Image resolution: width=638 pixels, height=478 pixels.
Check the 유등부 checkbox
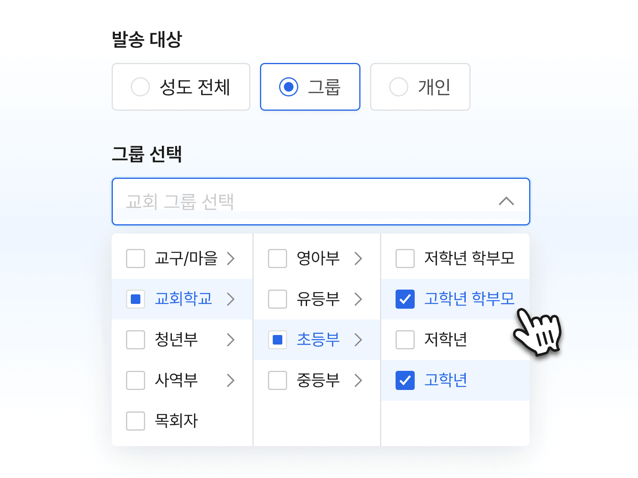(277, 299)
